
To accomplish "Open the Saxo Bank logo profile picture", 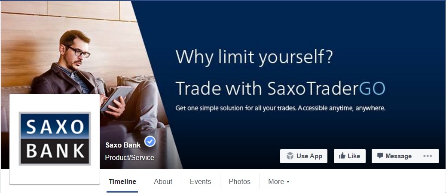I will pyautogui.click(x=55, y=139).
